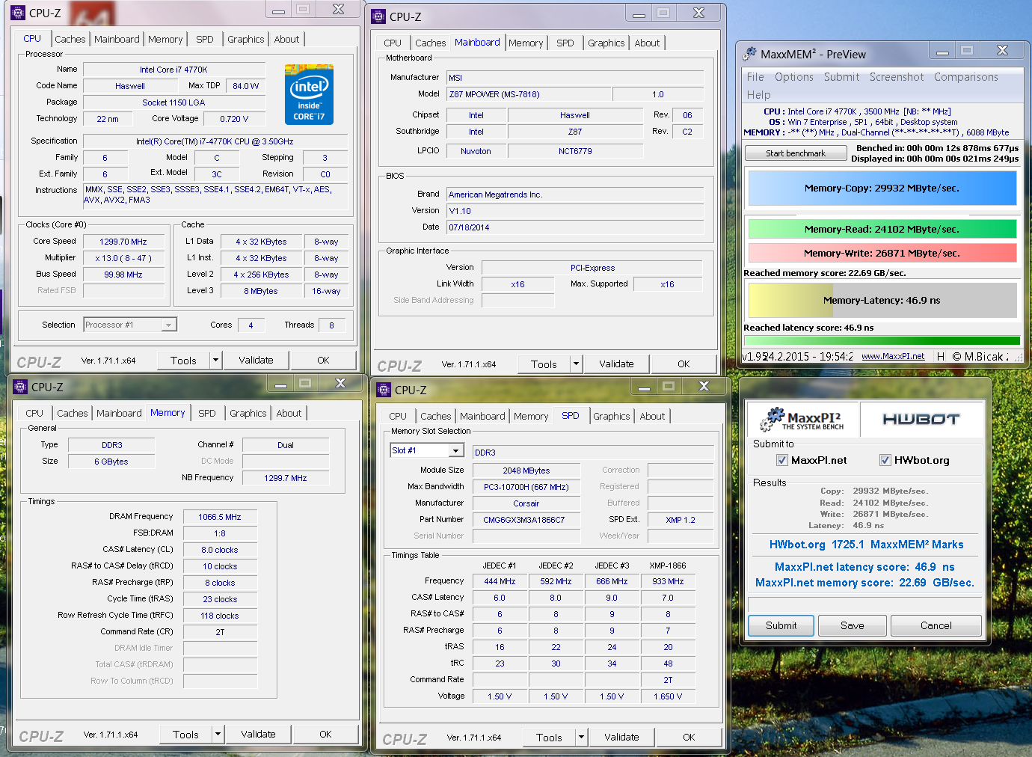Click Max Bandwidth PC3-10700H field
Screen dimensions: 1032x757
click(526, 487)
